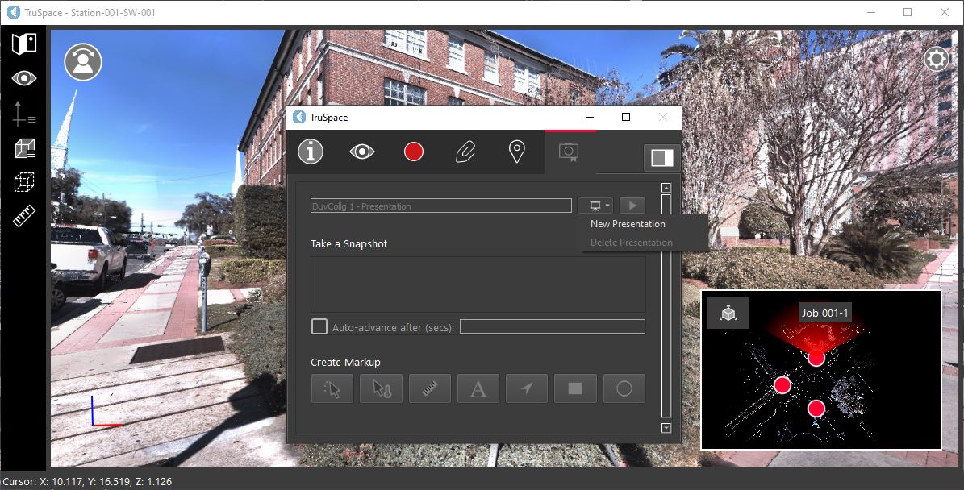Enable Auto-advance after checkbox
The height and width of the screenshot is (490, 964).
pos(319,326)
